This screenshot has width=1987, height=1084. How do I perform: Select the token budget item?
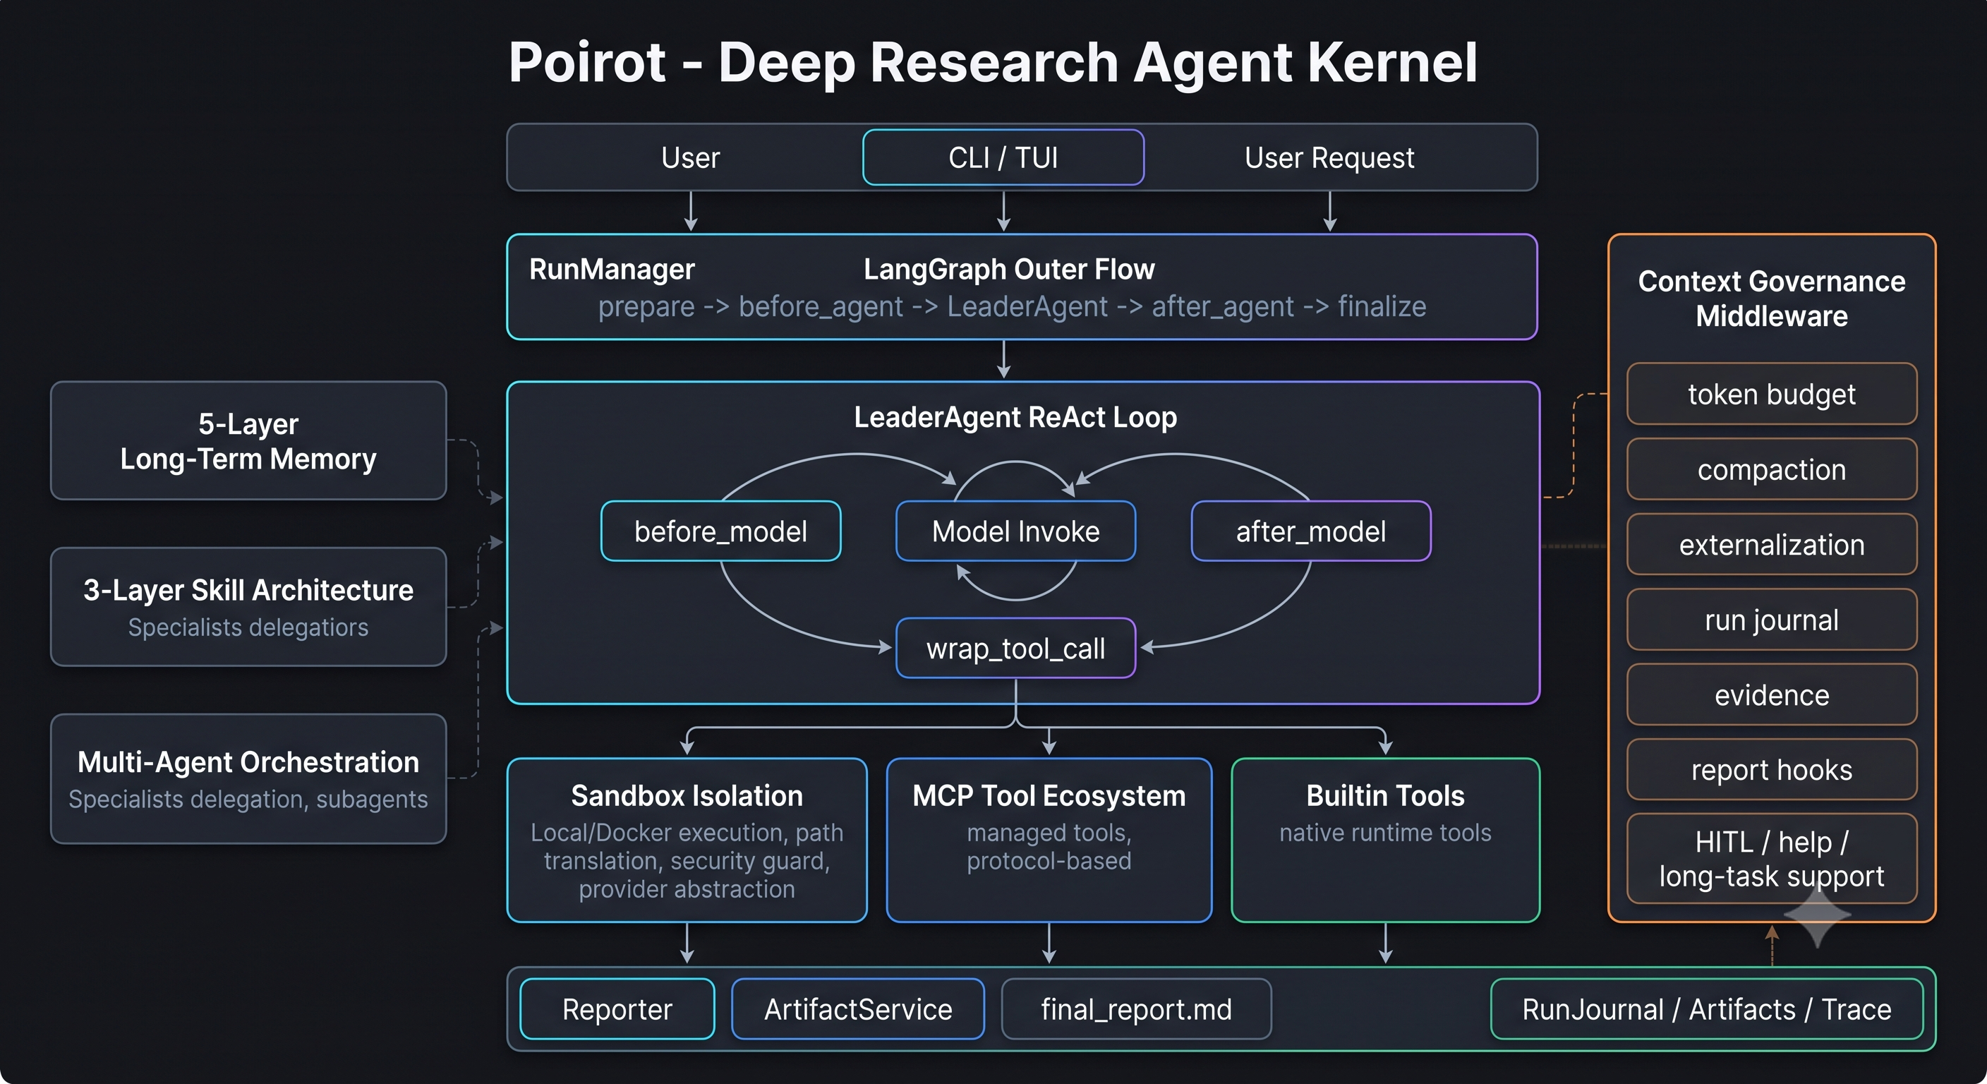1772,395
